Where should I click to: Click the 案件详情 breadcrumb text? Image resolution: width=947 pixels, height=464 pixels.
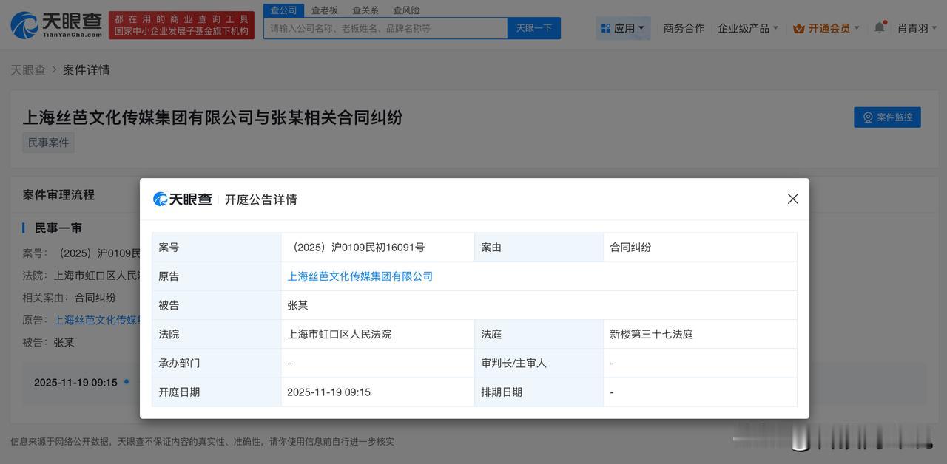click(x=86, y=69)
